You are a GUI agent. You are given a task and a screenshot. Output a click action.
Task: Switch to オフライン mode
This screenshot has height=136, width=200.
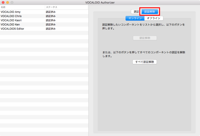[x=154, y=18]
